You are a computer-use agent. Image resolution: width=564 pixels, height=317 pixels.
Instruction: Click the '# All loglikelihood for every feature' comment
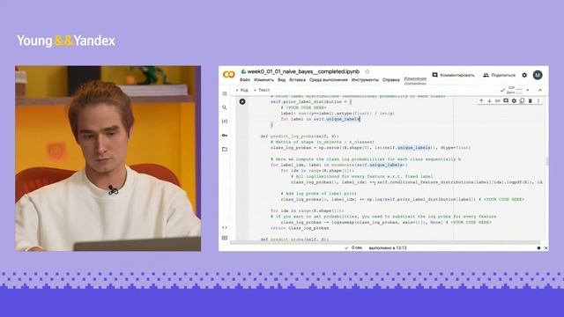[x=362, y=176]
